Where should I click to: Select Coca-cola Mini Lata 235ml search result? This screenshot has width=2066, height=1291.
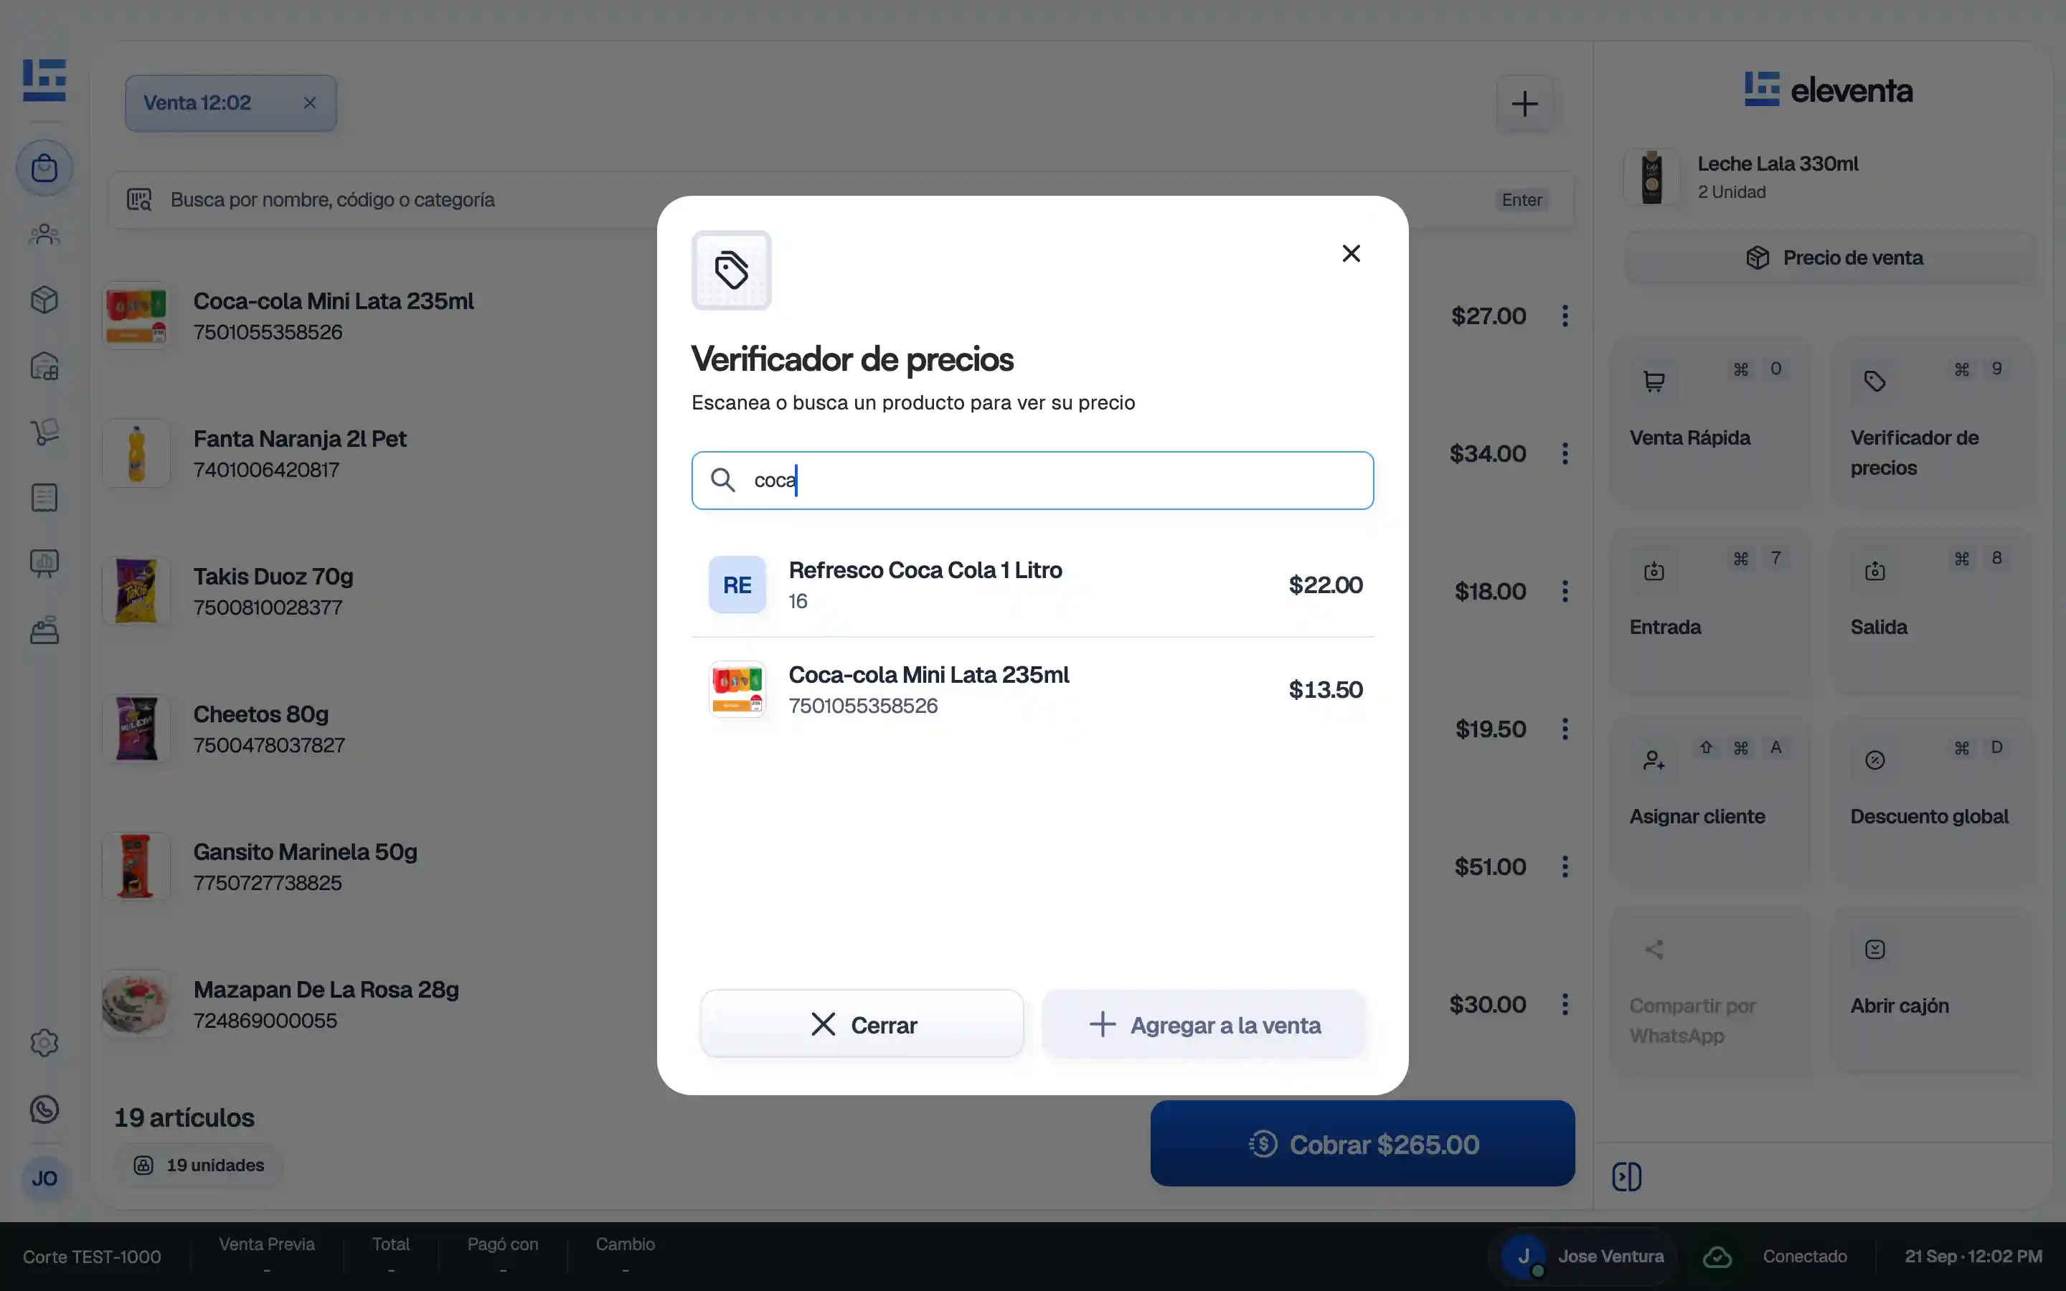click(x=1033, y=690)
